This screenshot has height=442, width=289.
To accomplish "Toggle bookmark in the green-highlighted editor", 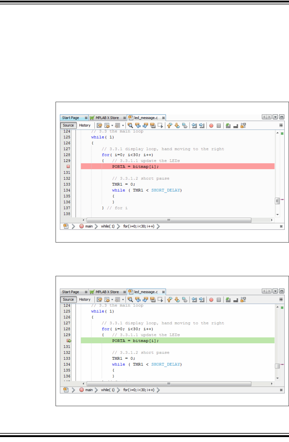I will click(185, 300).
